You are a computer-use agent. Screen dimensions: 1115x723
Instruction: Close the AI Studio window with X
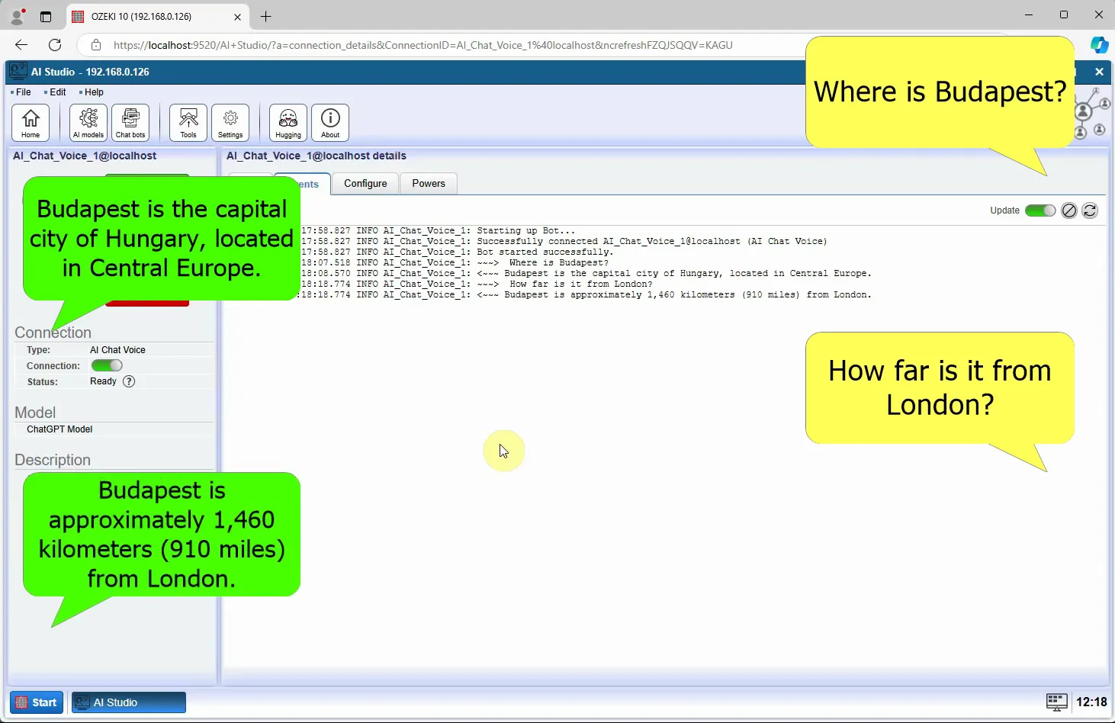coord(1099,72)
